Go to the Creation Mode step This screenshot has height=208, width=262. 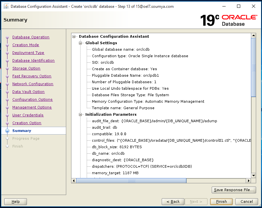[26, 45]
